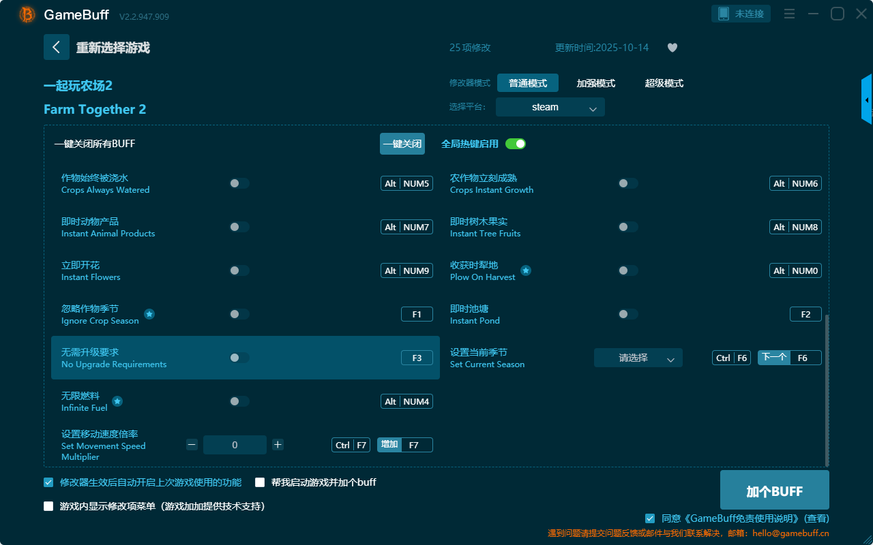Click the 一键关闭 close-all button
The height and width of the screenshot is (545, 873).
point(402,144)
